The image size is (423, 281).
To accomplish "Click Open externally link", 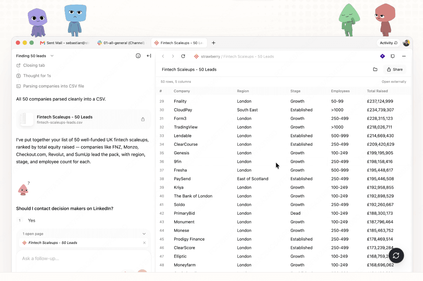I will 394,82.
